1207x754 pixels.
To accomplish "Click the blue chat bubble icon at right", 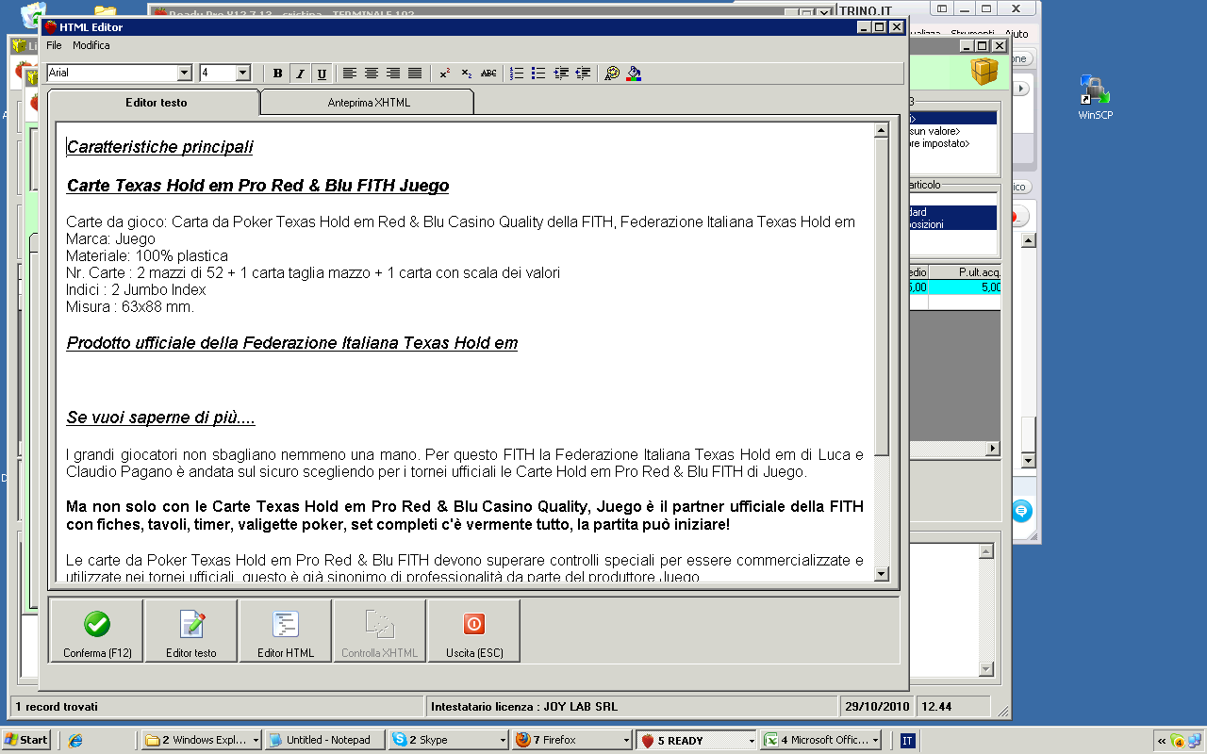I will (1022, 511).
